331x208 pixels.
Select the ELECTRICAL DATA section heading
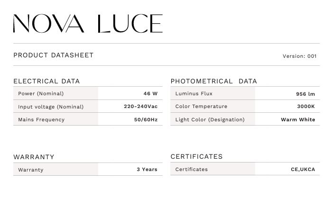click(x=46, y=81)
